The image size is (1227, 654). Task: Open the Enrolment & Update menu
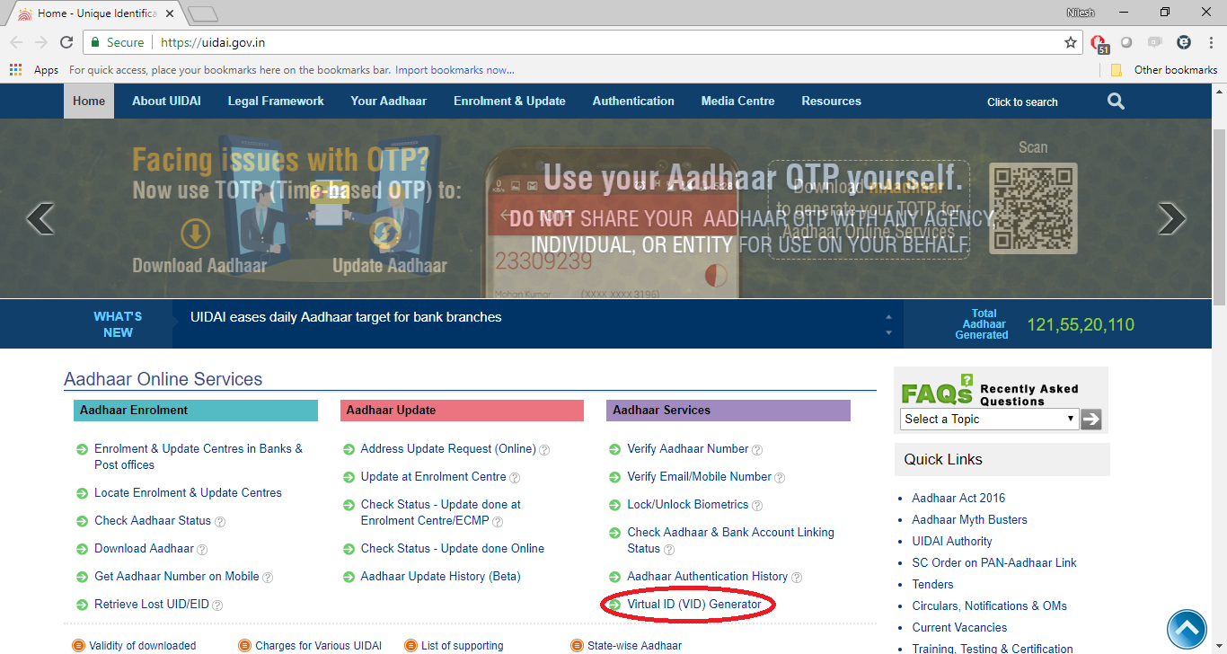tap(509, 101)
